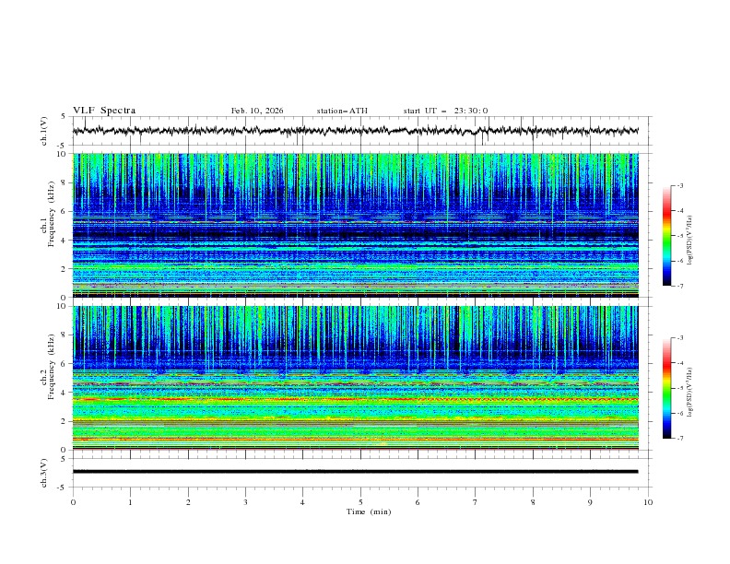
Task: Click time-axis tick label "1"
Action: 130,502
